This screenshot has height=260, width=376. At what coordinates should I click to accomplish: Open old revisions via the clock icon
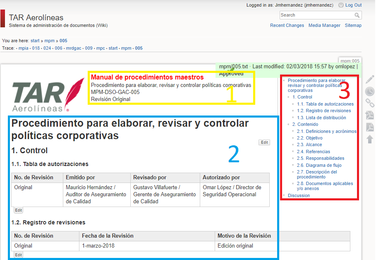pyautogui.click(x=370, y=91)
